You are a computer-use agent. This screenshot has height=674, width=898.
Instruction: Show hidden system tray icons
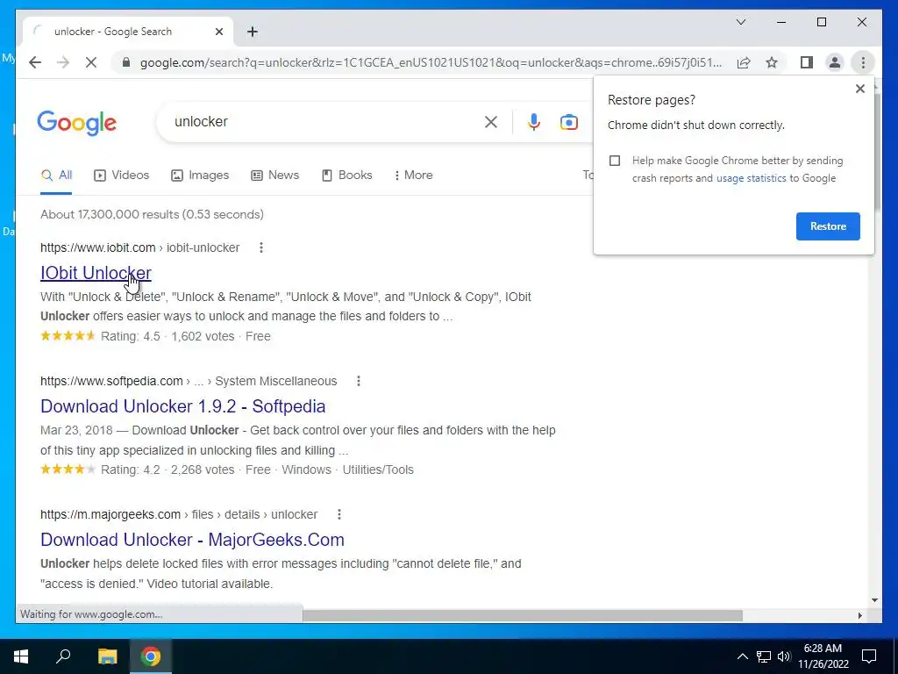click(x=742, y=656)
